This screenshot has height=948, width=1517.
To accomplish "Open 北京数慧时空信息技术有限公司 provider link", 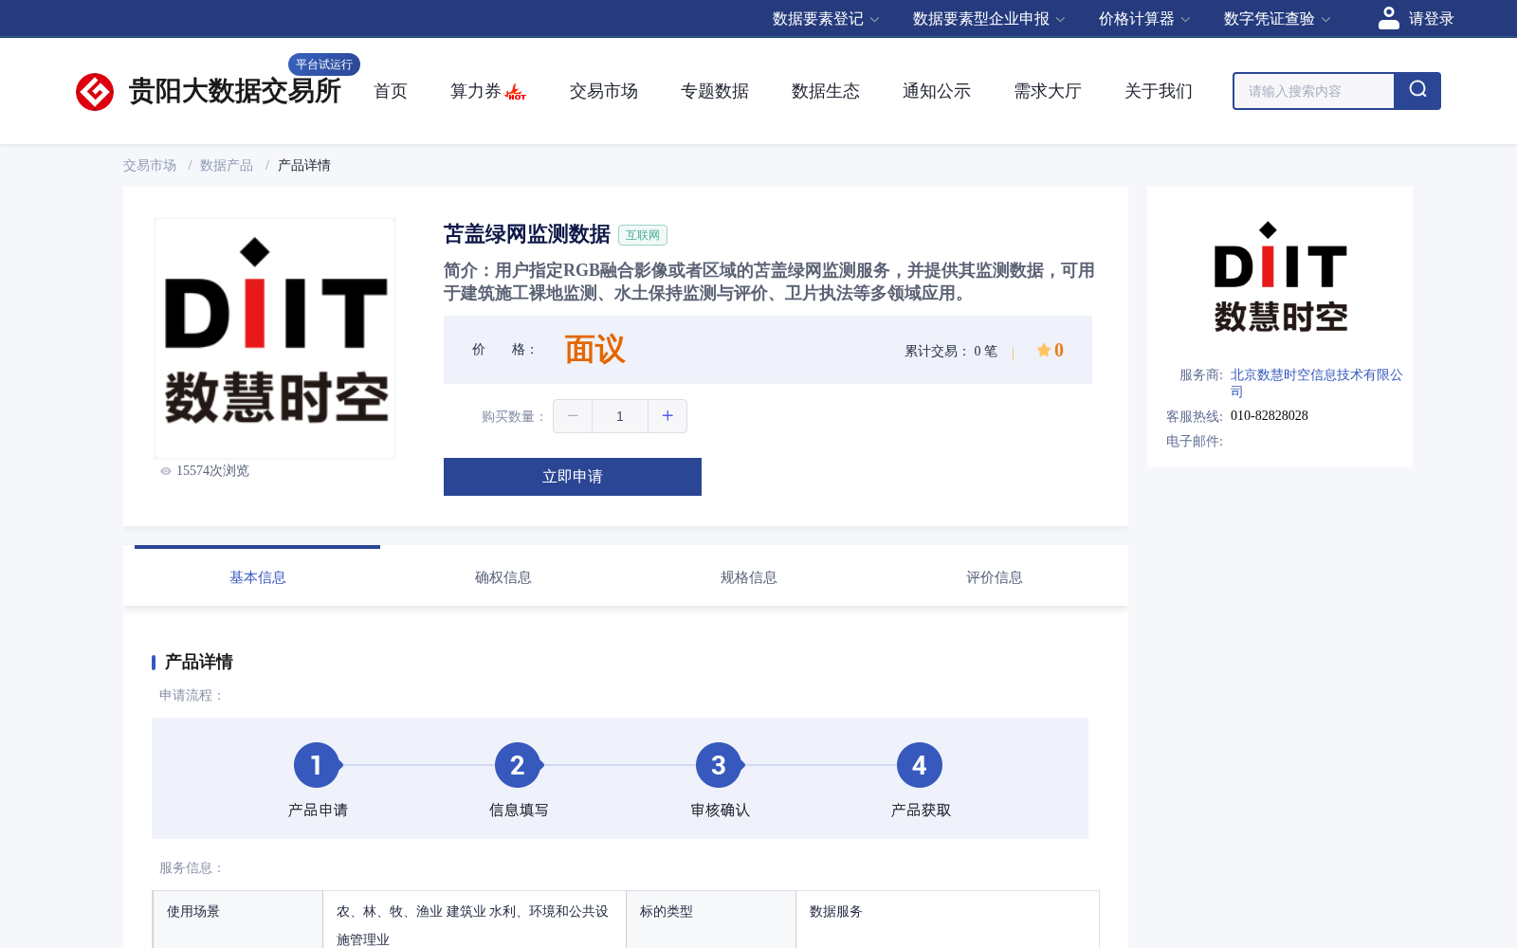I will (x=1316, y=383).
